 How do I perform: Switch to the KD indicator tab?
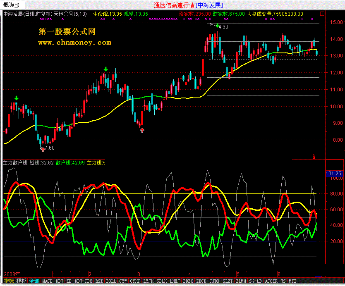coord(69,281)
